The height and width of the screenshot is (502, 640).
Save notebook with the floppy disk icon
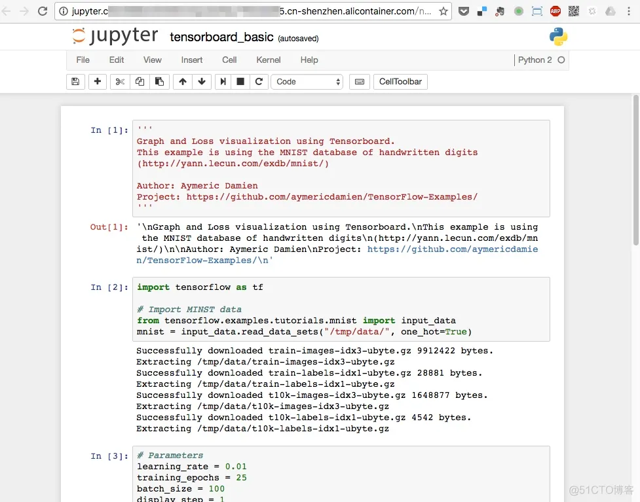pos(75,82)
